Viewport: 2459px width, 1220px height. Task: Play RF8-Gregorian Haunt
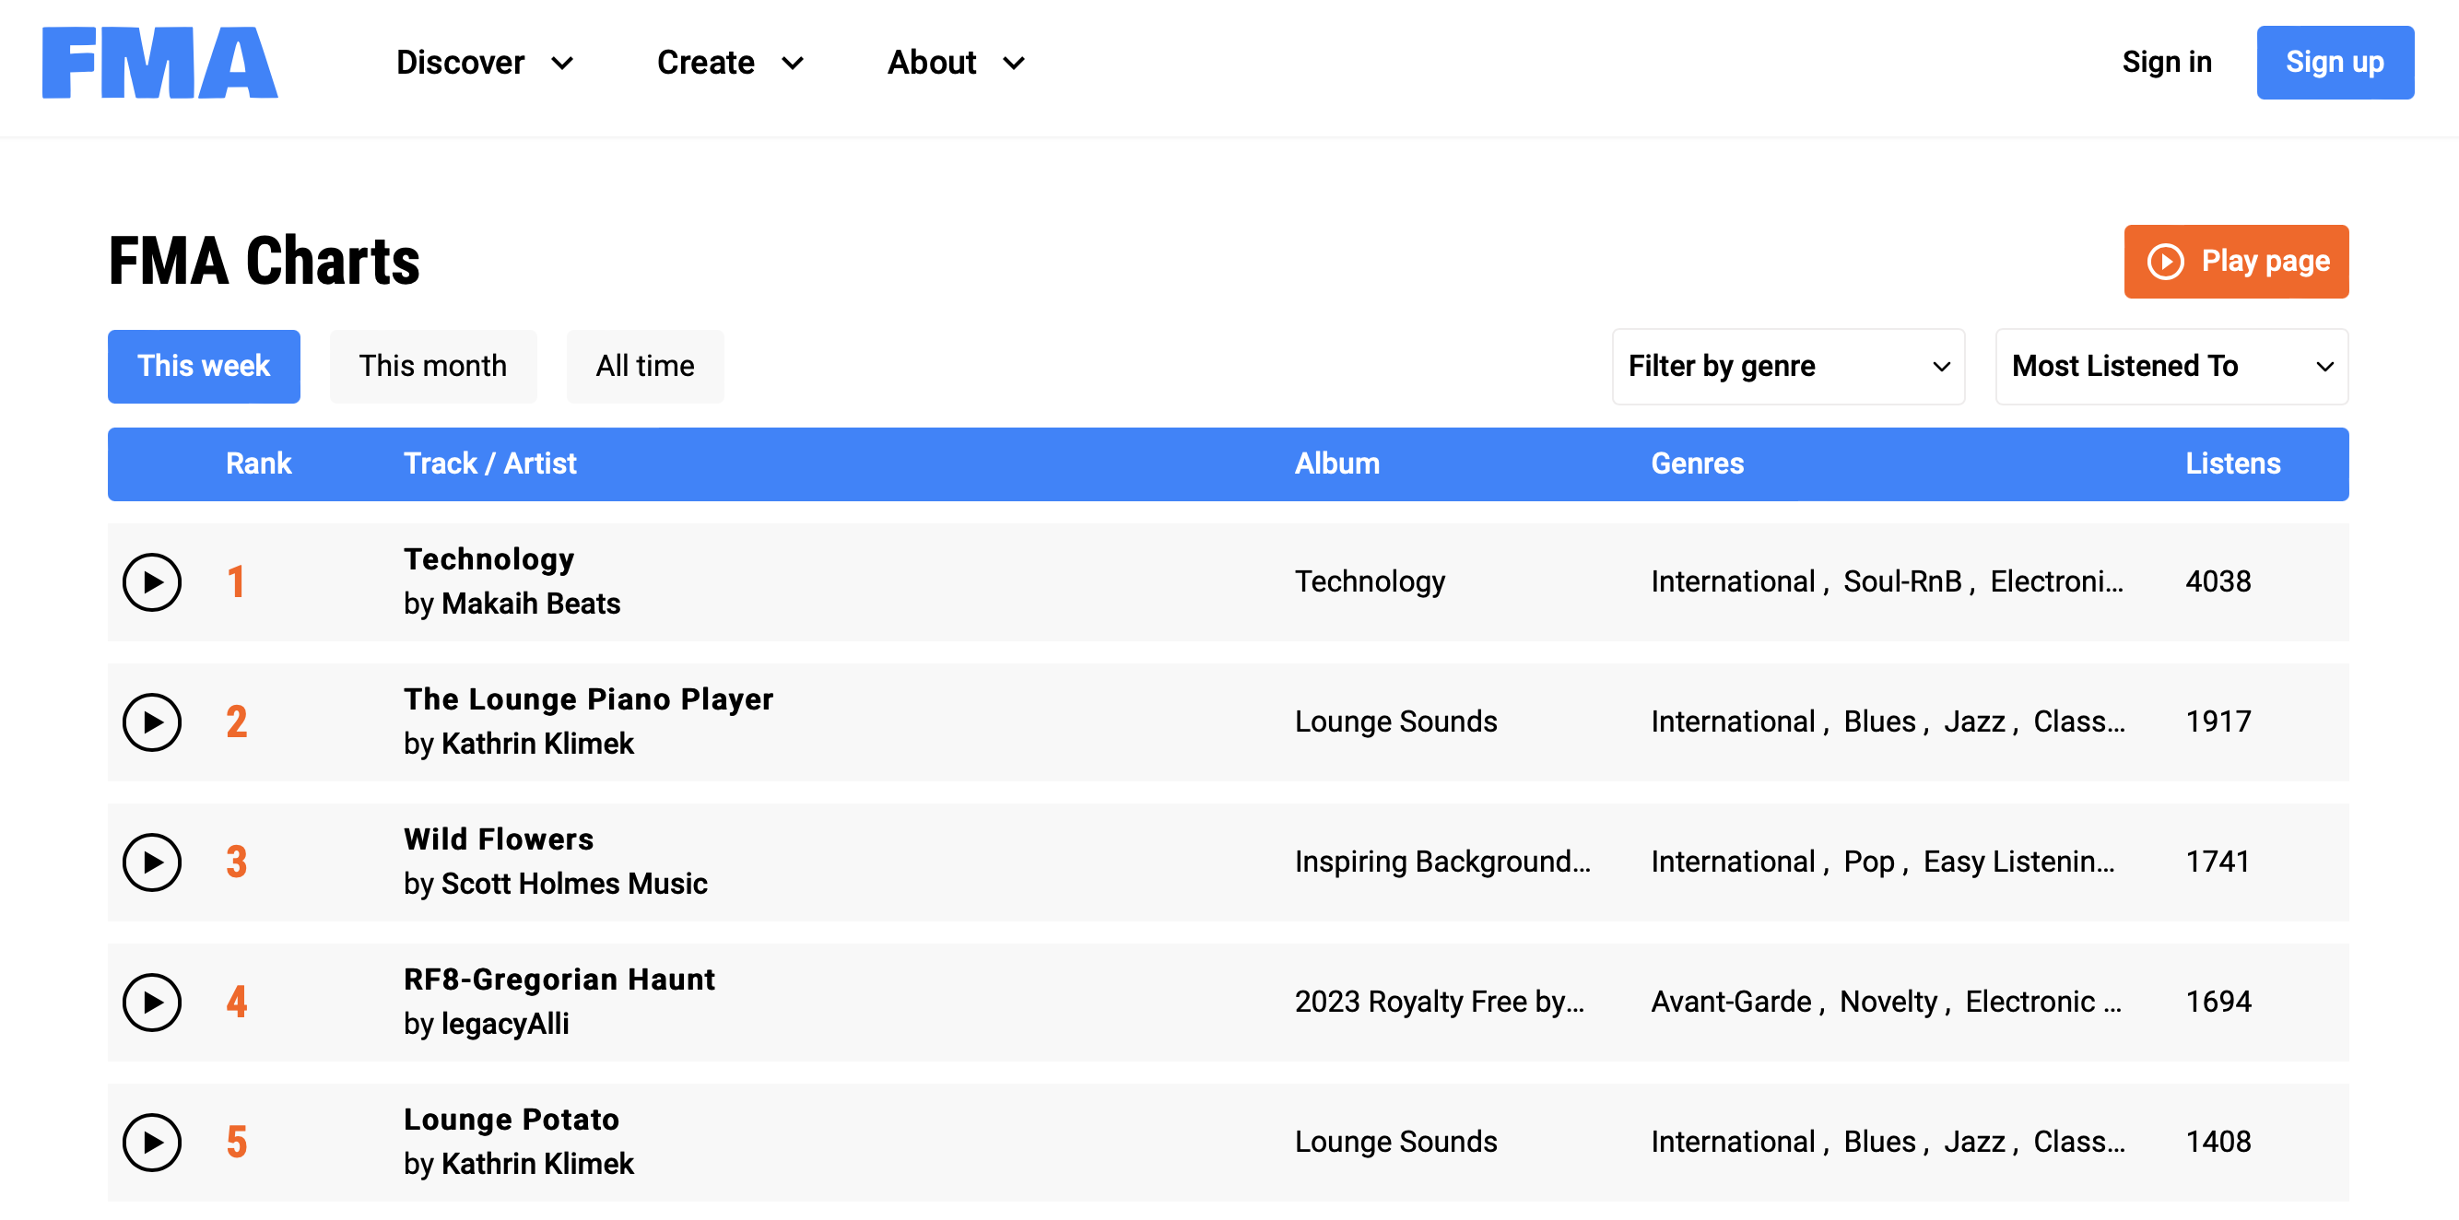pos(152,1003)
